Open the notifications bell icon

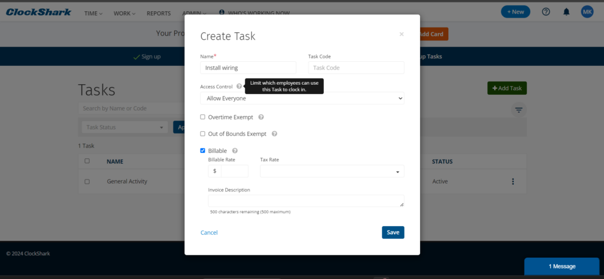click(566, 12)
